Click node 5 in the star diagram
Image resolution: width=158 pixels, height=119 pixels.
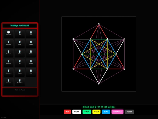coord(90,69)
